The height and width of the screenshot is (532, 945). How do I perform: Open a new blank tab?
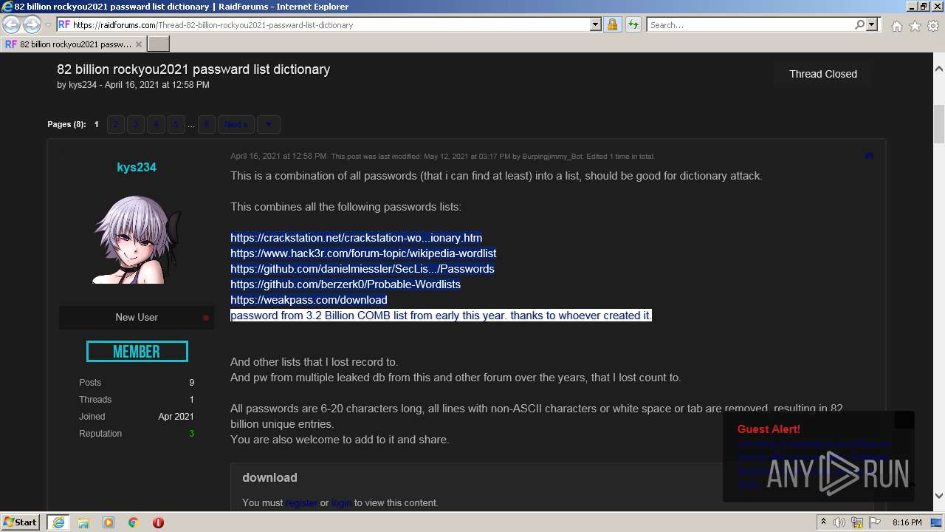tap(159, 44)
